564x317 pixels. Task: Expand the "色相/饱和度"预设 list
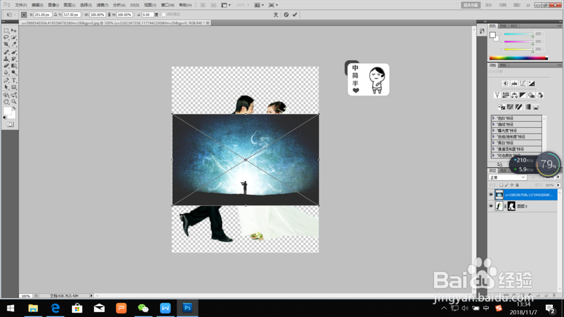[x=493, y=136]
